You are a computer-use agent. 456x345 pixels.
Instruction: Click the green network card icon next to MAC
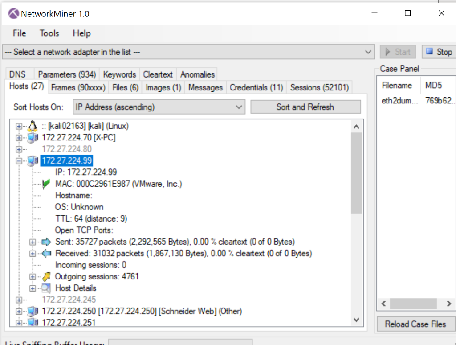[46, 184]
